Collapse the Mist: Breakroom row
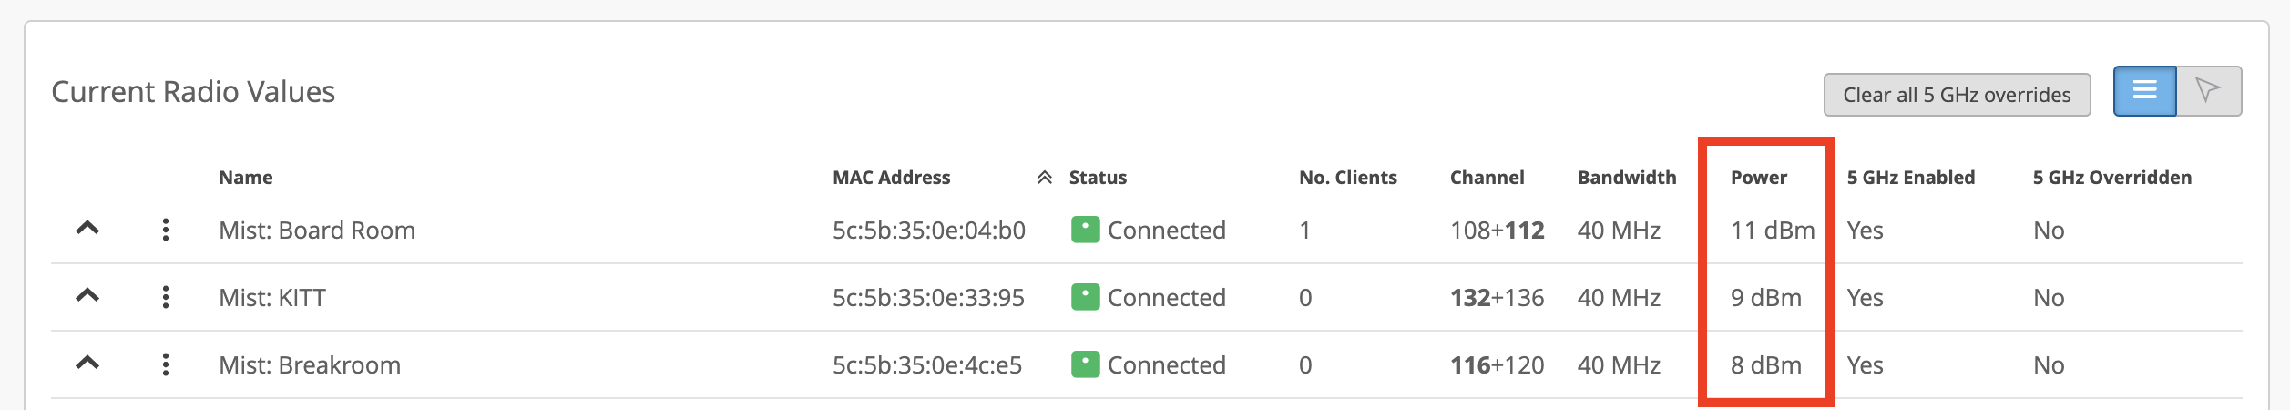The height and width of the screenshot is (410, 2290). [x=87, y=364]
